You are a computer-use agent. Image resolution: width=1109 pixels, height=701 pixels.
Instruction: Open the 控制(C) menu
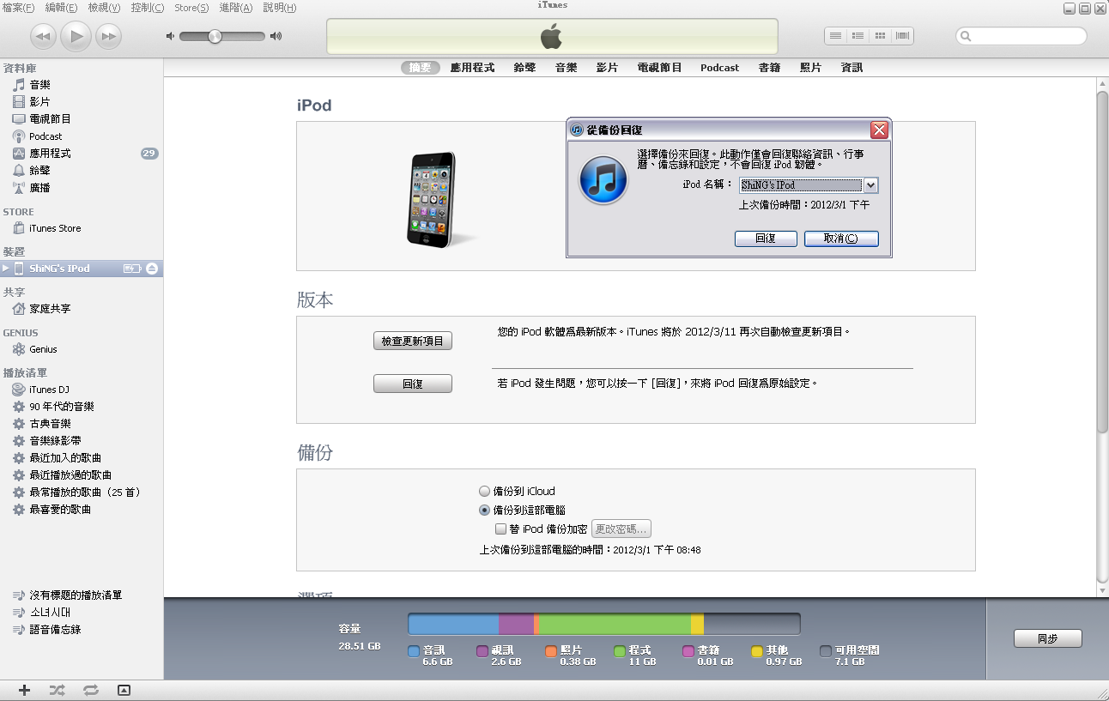pyautogui.click(x=148, y=8)
